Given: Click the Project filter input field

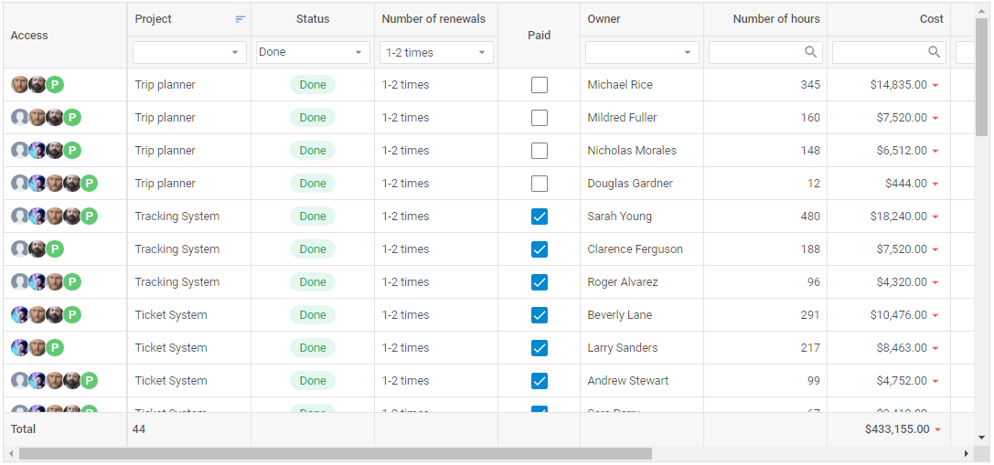Looking at the screenshot, I should click(180, 53).
